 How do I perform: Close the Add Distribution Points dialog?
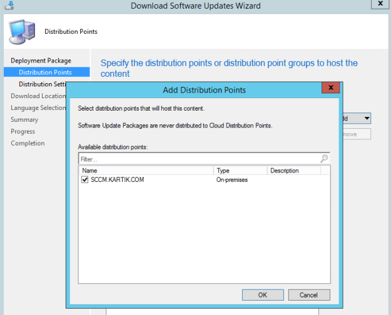click(x=331, y=87)
